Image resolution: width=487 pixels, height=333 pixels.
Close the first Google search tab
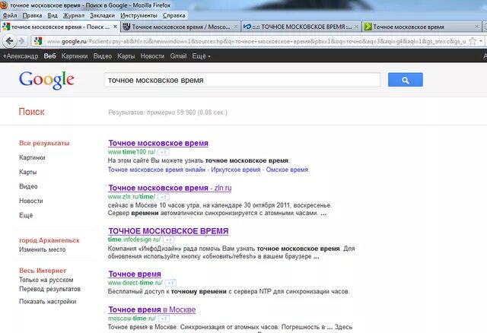tap(115, 27)
